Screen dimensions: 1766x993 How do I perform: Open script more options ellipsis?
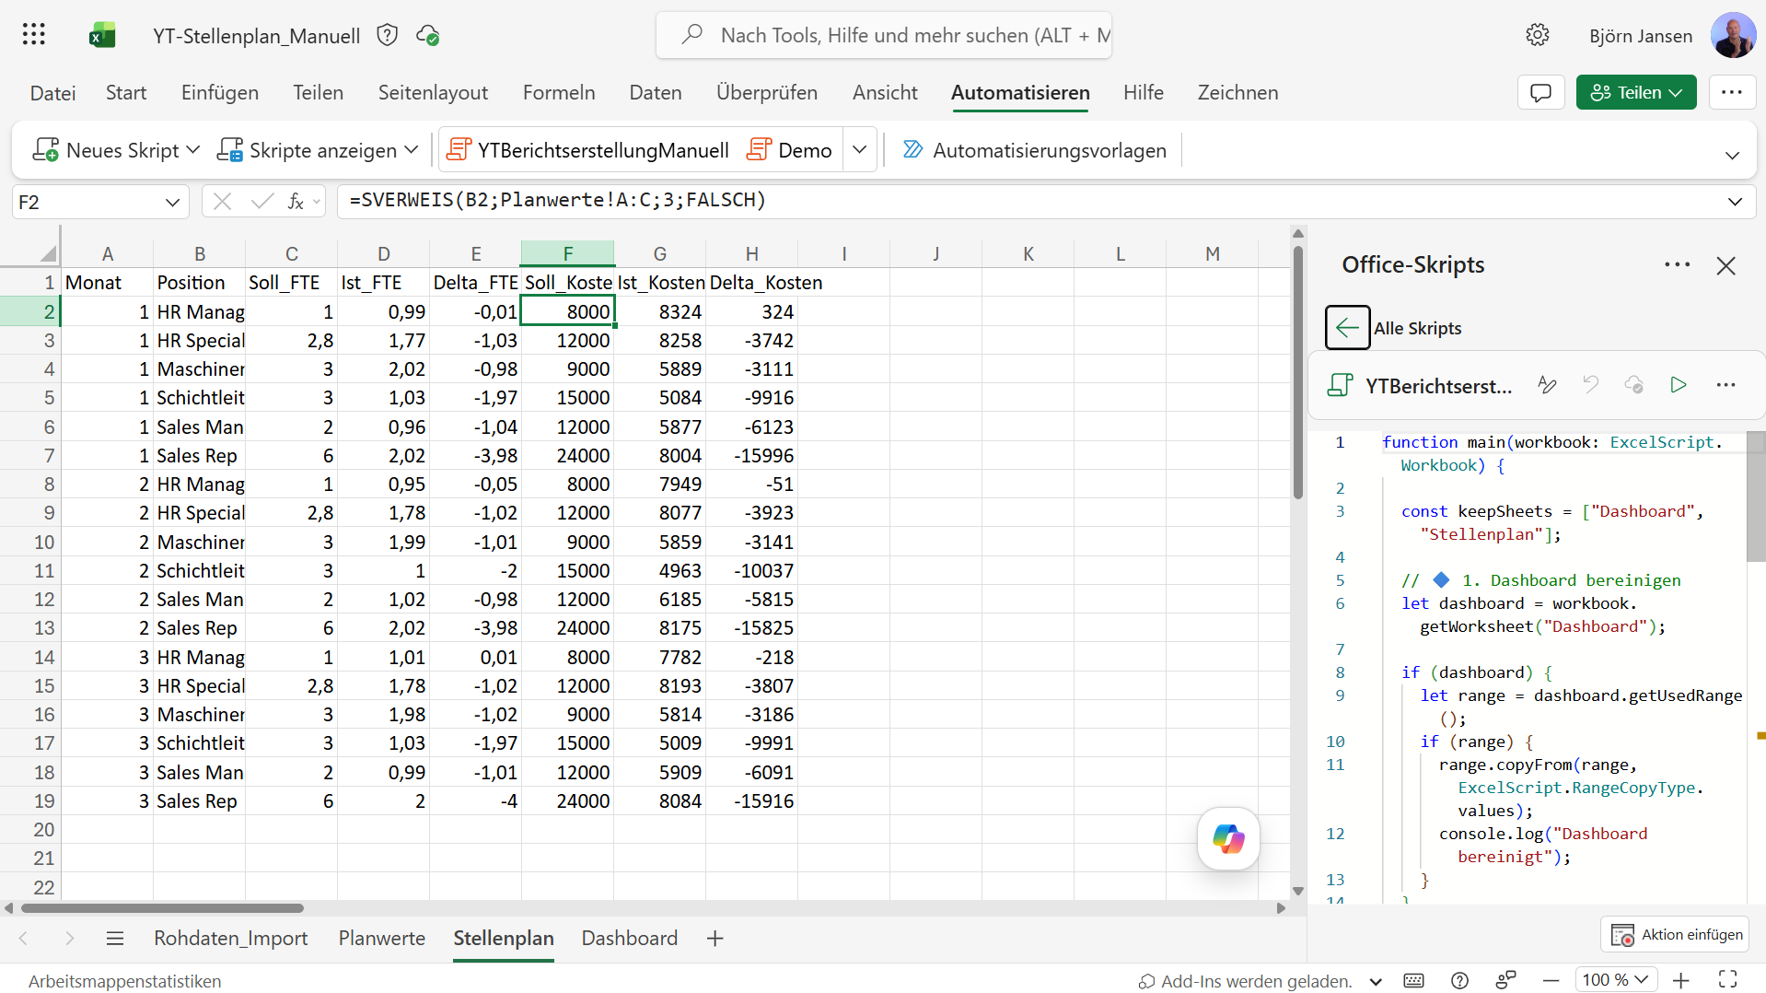(x=1725, y=385)
